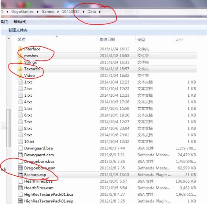
Task: Click the 24,470 KB size value
Action: point(187,155)
